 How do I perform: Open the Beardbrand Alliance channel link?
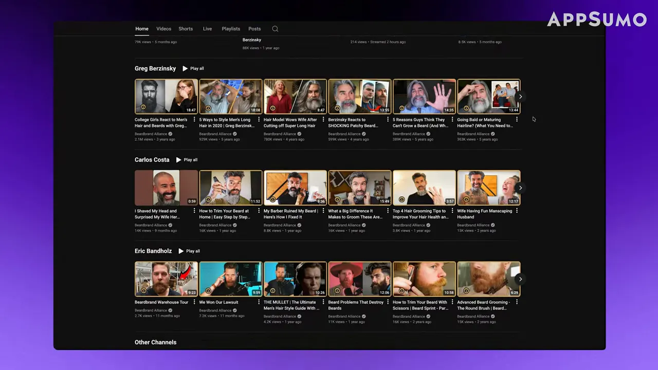pos(151,134)
